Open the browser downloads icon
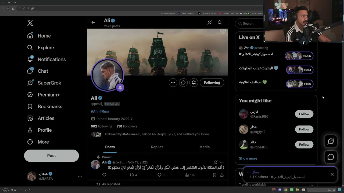Screen dimensions: 344x193 (x=13, y=9)
